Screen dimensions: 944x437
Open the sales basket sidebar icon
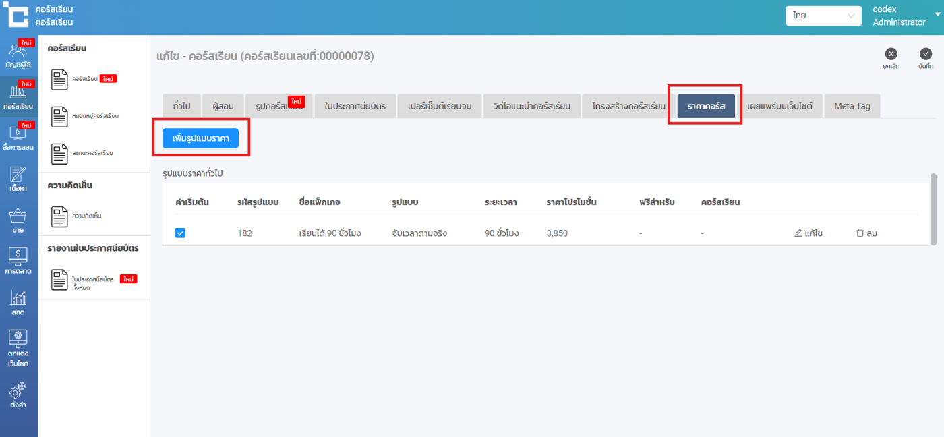18,221
